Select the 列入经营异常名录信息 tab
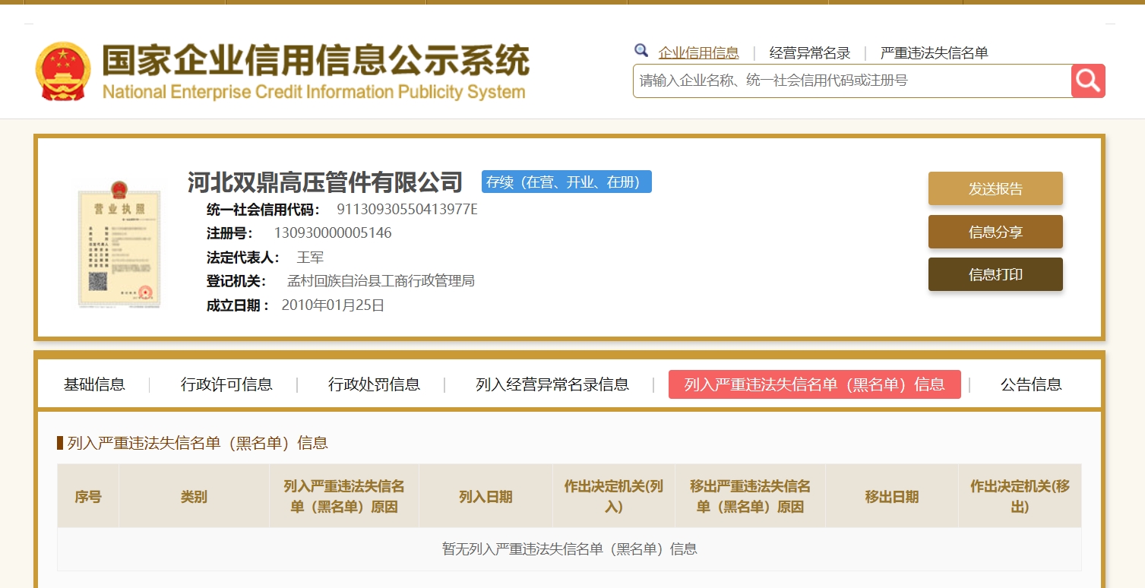This screenshot has width=1145, height=588. 552,384
